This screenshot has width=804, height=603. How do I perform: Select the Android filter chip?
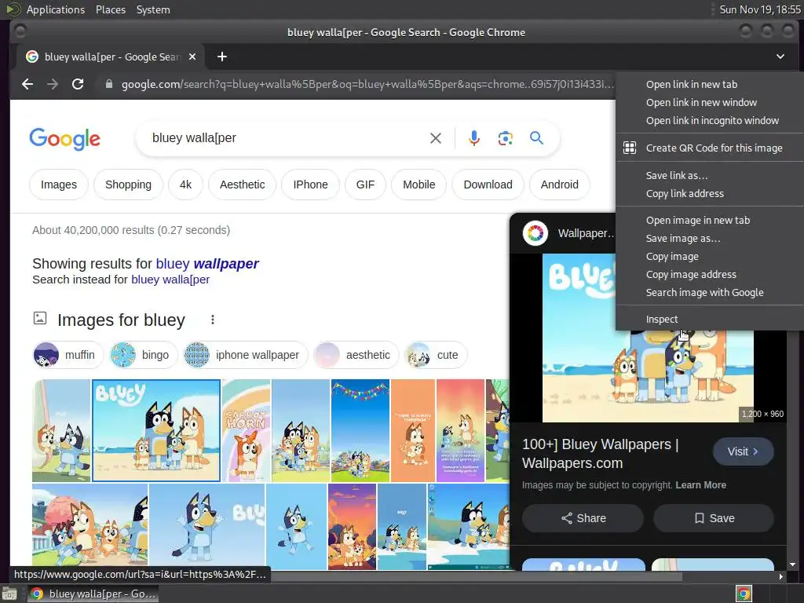point(559,185)
